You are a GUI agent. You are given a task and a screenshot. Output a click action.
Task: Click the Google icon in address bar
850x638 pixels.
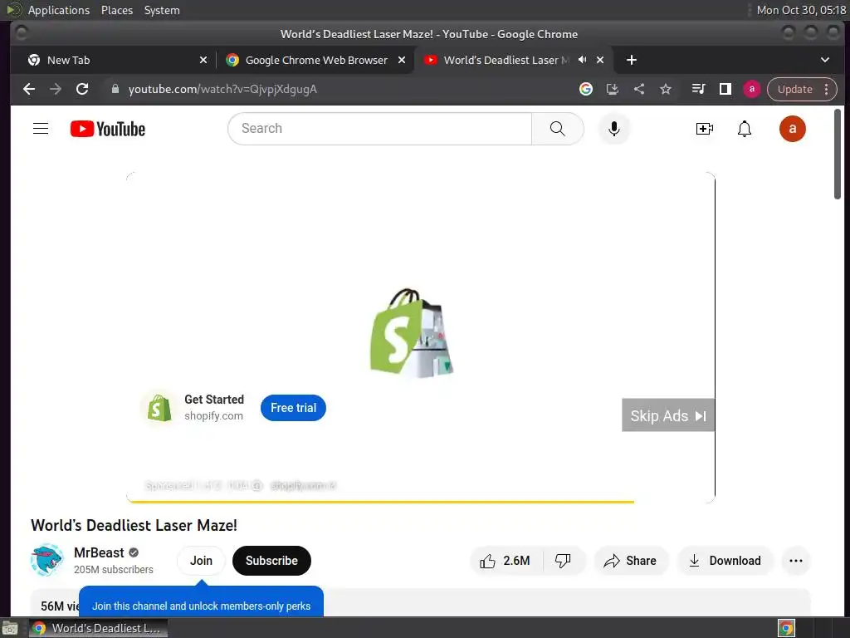585,89
